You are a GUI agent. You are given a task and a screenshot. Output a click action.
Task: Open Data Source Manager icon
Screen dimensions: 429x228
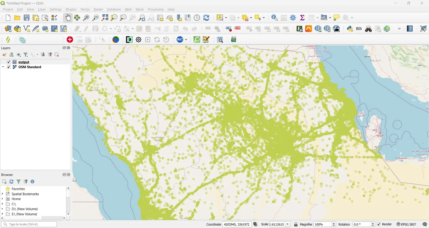point(8,29)
